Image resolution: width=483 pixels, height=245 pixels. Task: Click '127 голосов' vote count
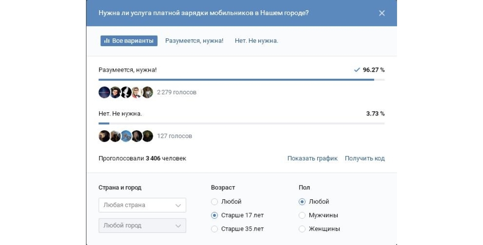[174, 136]
